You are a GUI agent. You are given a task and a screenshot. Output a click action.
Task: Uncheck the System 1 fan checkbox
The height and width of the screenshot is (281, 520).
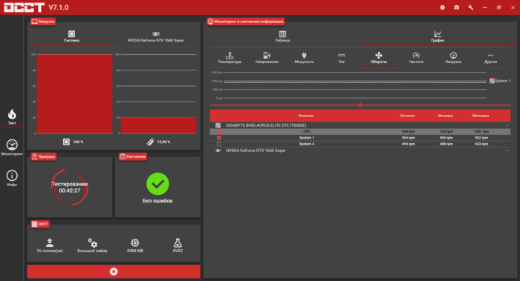218,138
